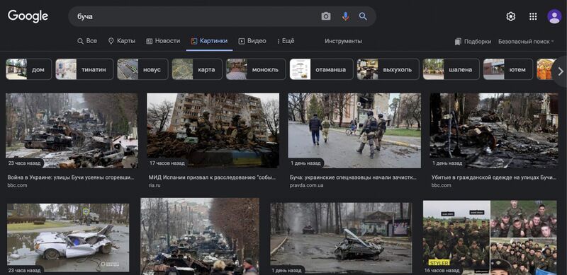This screenshot has width=567, height=275.
Task: Select the выхухоль suggestion chip
Action: click(388, 69)
